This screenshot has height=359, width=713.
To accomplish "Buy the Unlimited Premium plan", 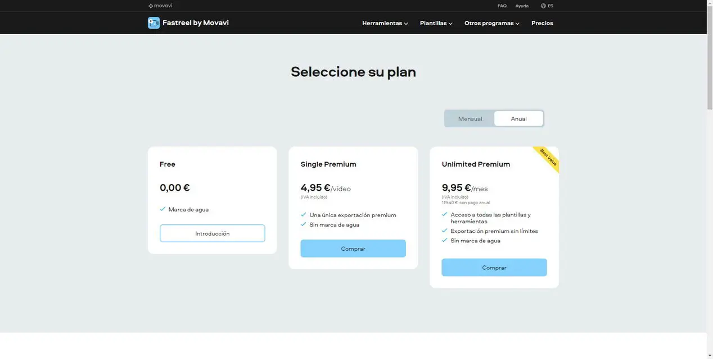I will click(494, 268).
